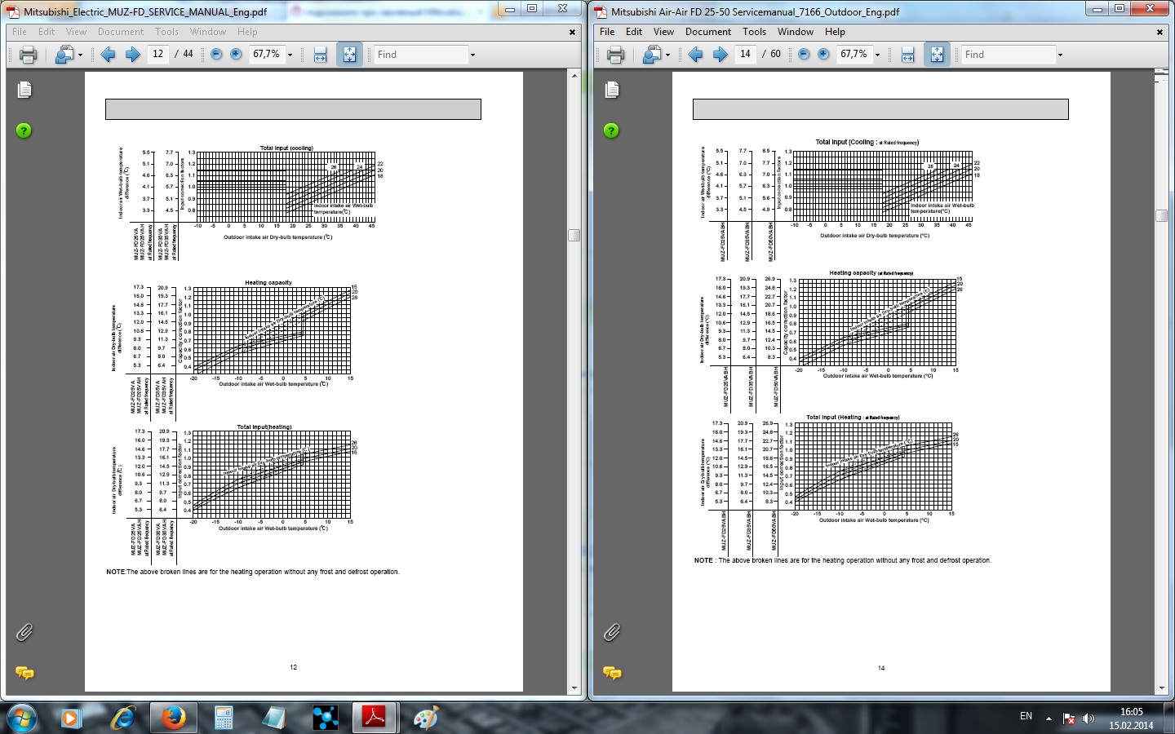Screen dimensions: 1175x734
Task: Expand the Find options dropdown in the right window
Action: pos(1060,55)
